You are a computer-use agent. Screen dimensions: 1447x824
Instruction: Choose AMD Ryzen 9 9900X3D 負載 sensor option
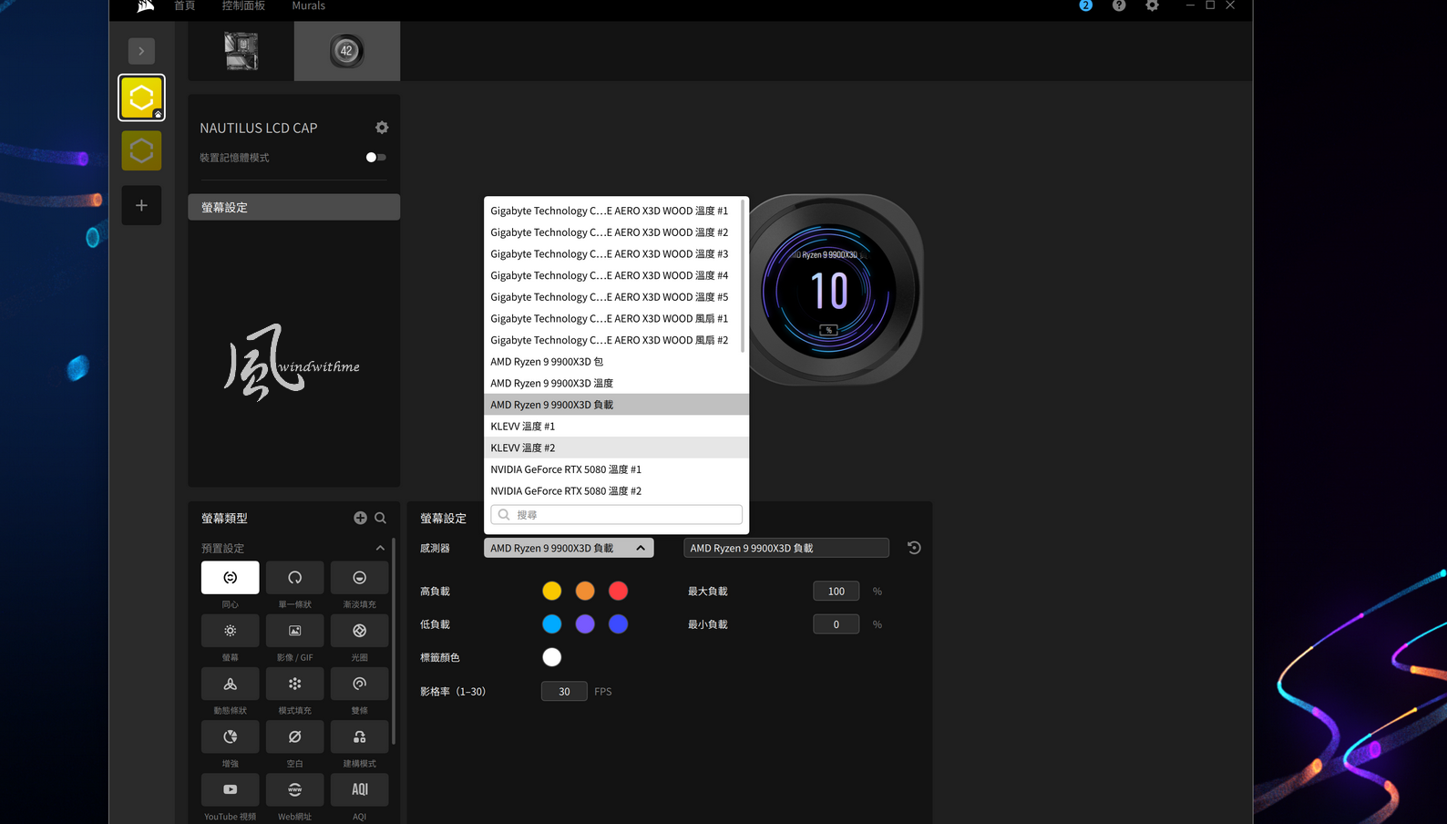click(616, 405)
